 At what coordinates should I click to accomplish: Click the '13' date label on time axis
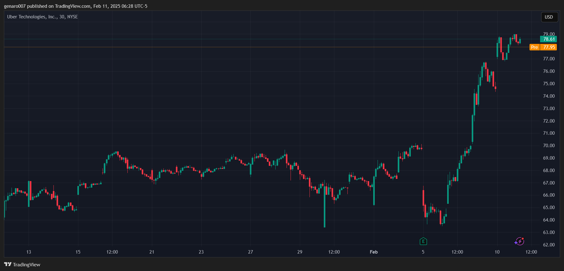click(29, 252)
